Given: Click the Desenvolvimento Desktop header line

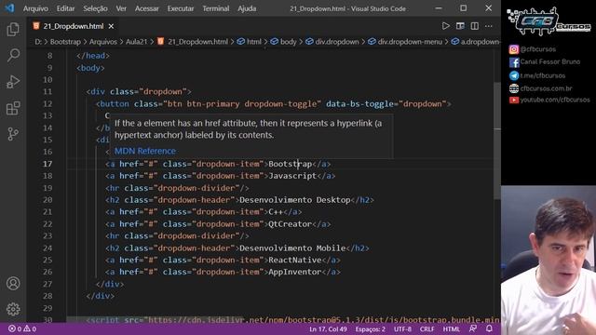Looking at the screenshot, I should (x=239, y=200).
